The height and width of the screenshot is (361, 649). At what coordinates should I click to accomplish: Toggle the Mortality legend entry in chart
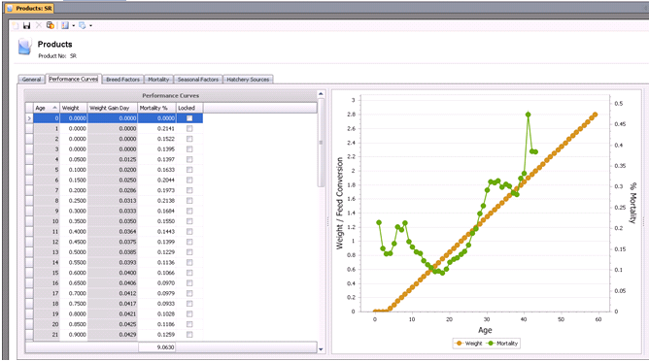tap(502, 344)
